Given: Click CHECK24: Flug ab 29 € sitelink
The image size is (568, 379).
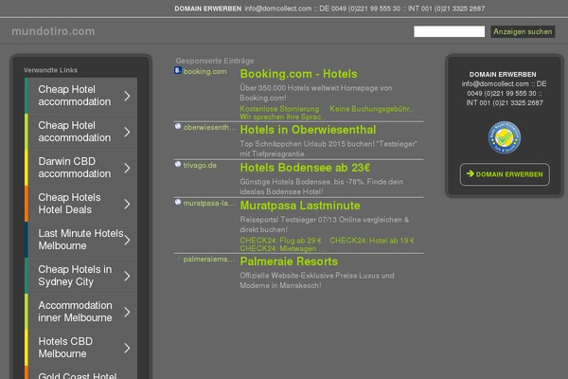Looking at the screenshot, I should coord(280,241).
